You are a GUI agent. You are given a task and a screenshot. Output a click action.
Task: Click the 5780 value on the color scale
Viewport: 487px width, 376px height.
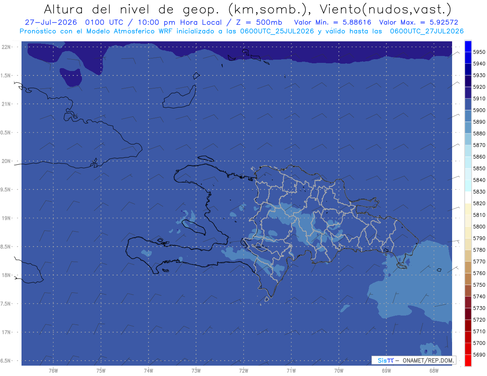479,249
